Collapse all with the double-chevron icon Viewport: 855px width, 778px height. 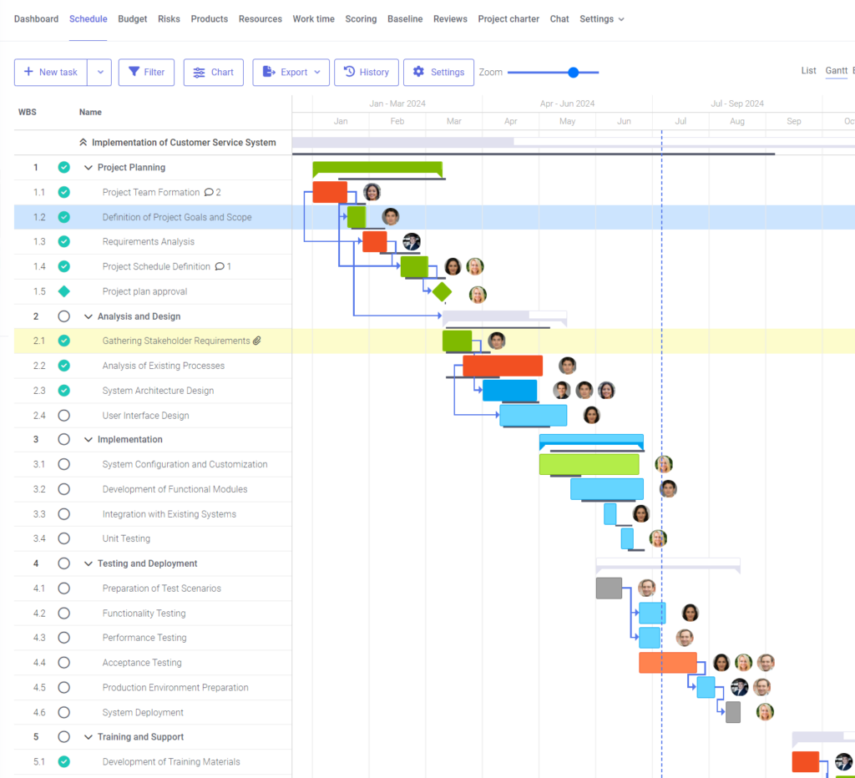[x=82, y=142]
